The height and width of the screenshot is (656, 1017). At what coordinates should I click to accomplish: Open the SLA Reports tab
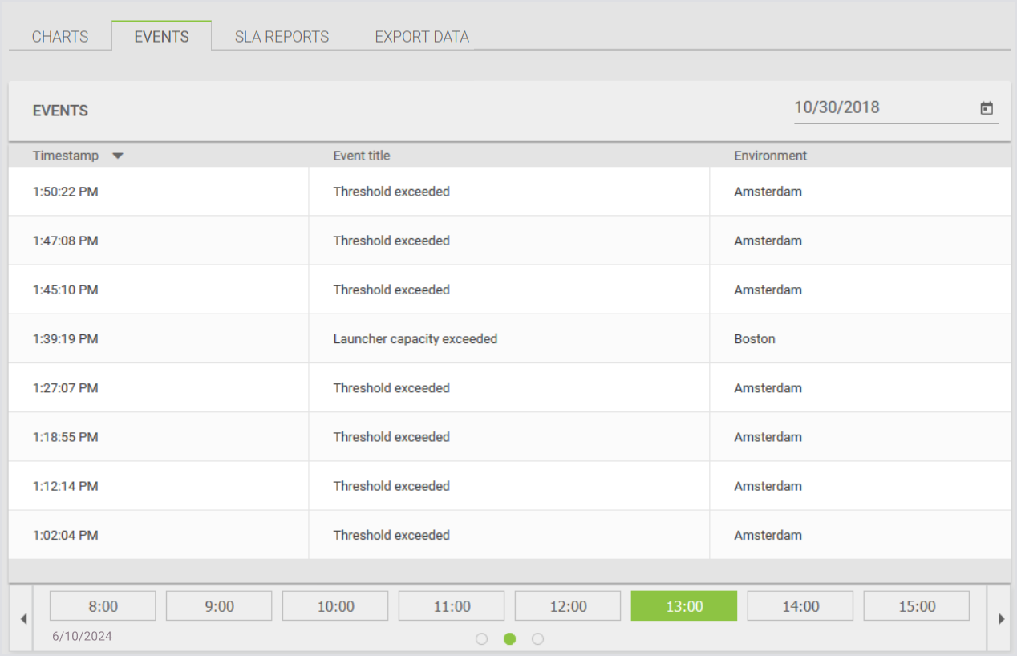click(x=282, y=37)
